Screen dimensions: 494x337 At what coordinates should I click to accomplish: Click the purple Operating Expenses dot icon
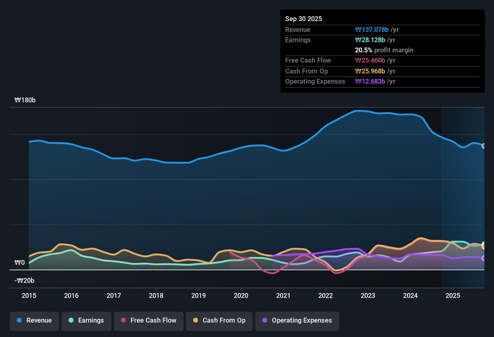(x=264, y=320)
